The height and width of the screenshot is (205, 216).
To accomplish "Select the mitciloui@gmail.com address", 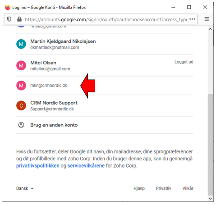I will pyautogui.click(x=50, y=69).
